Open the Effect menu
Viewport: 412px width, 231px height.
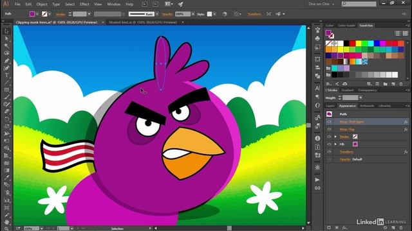pos(84,4)
